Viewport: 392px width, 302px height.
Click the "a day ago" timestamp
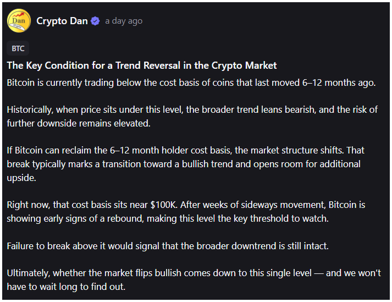click(124, 21)
